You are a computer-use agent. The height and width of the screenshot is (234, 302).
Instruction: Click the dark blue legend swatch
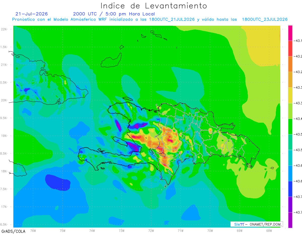290,189
